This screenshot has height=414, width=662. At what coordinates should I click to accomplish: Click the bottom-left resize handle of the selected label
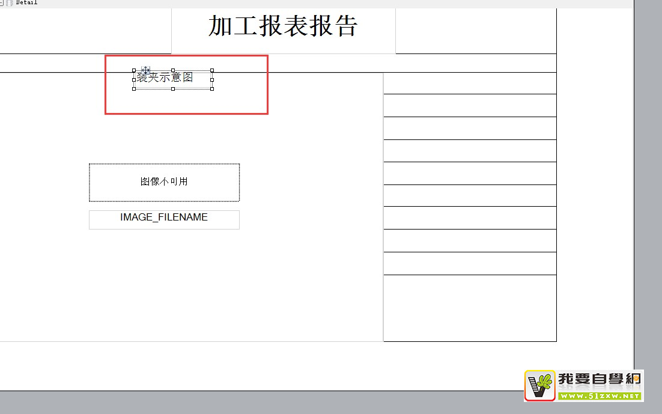[133, 89]
